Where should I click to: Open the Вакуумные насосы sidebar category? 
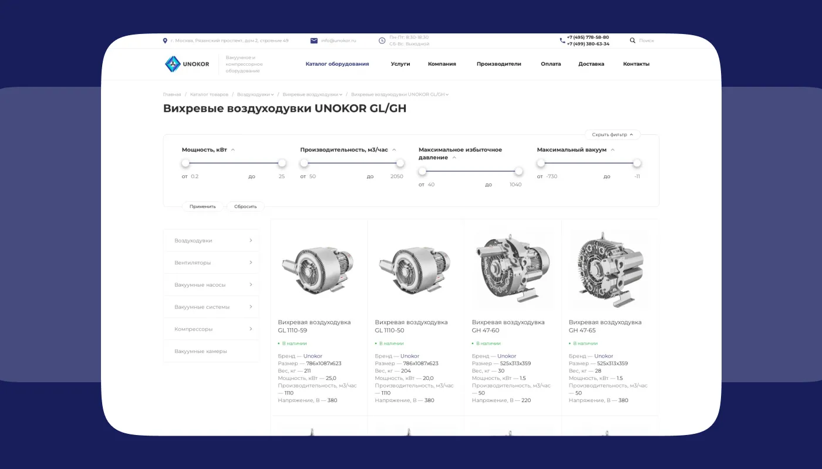211,285
